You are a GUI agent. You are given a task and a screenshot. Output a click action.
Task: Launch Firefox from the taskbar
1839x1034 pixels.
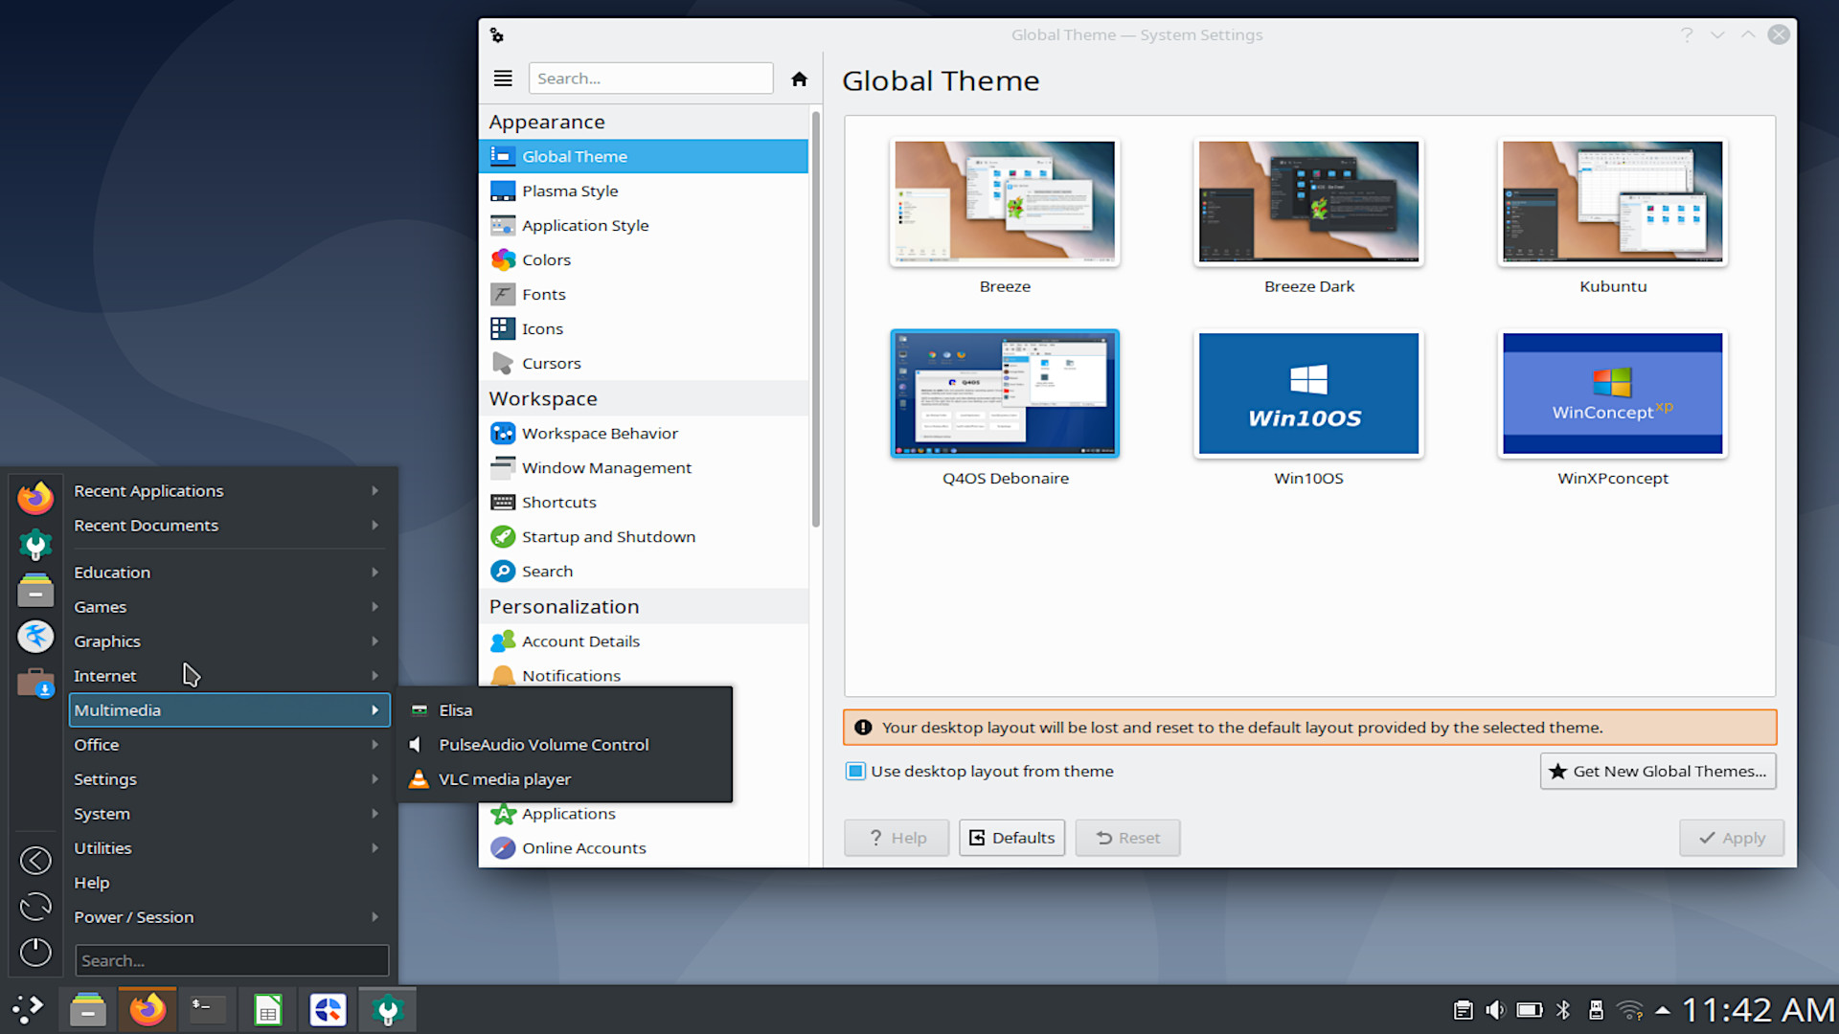click(148, 1008)
